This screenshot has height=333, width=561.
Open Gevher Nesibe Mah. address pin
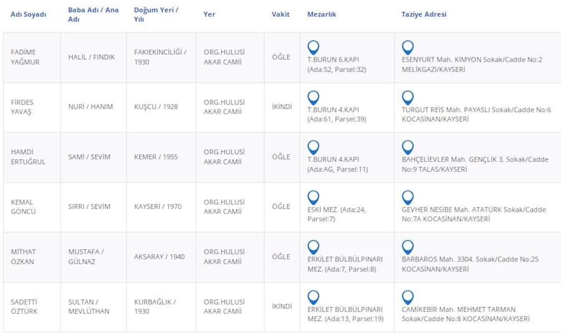[408, 197]
